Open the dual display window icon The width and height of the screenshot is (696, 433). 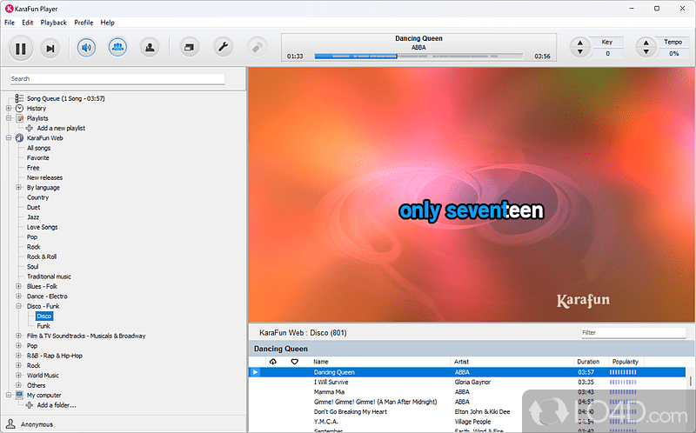tap(190, 47)
